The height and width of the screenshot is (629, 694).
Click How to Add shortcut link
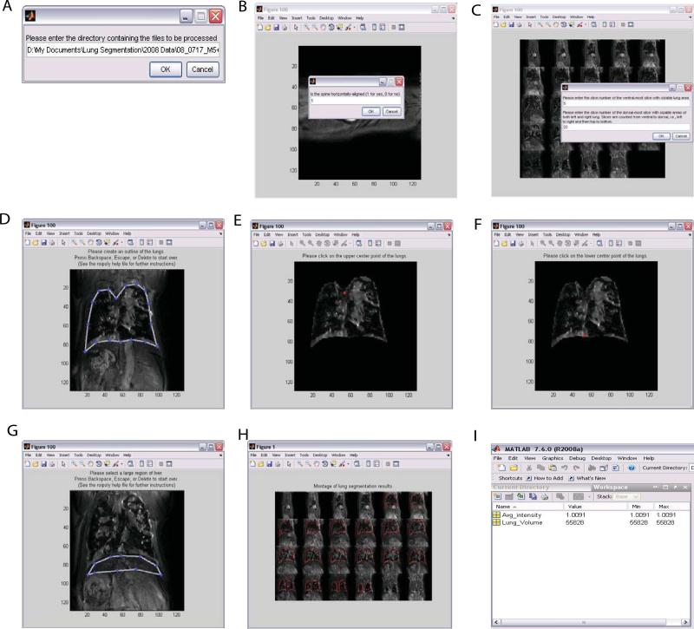click(545, 478)
